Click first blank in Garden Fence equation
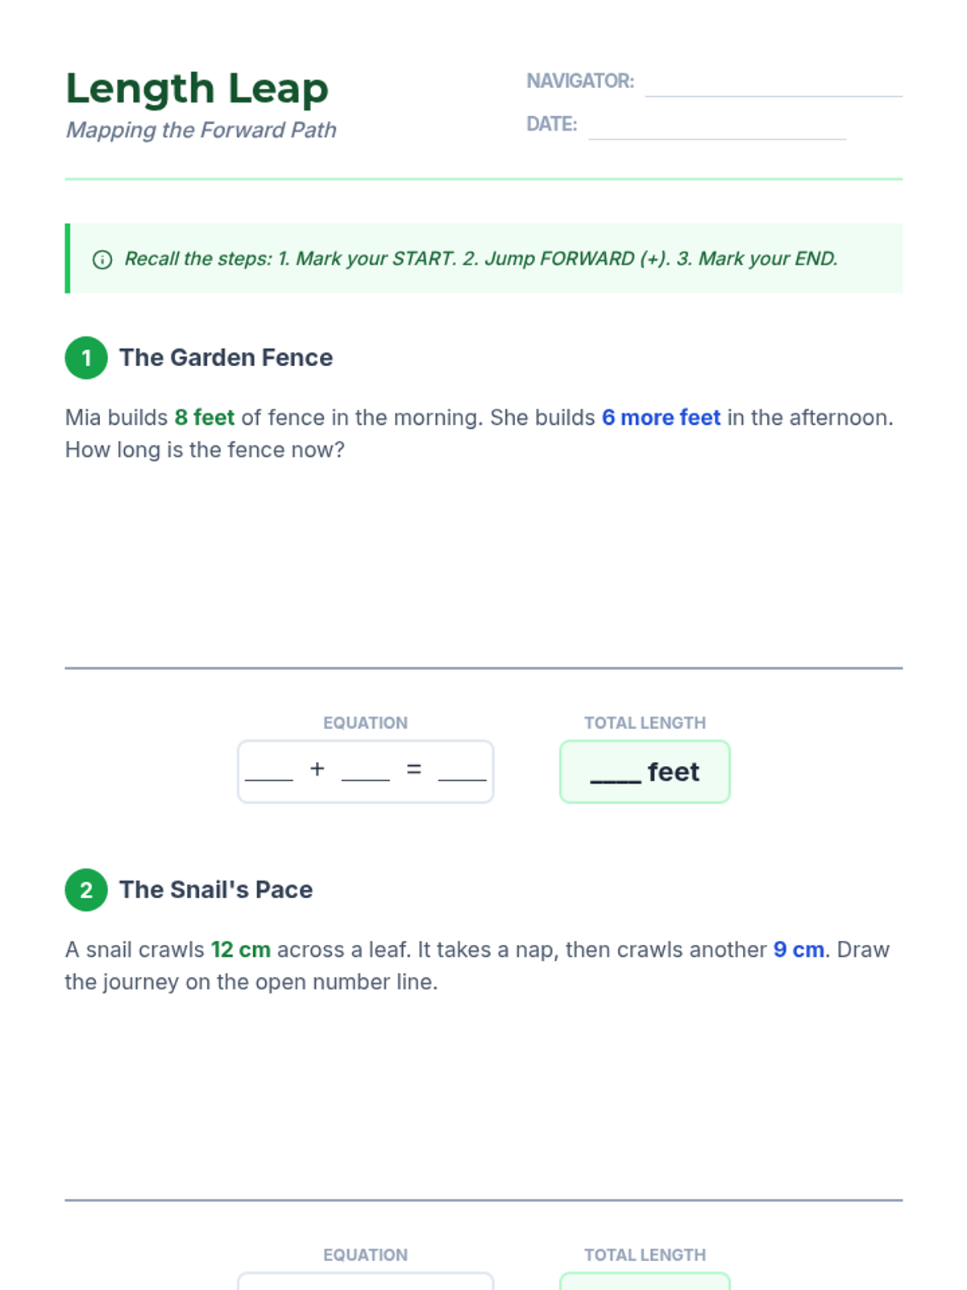This screenshot has height=1290, width=967. pos(269,772)
